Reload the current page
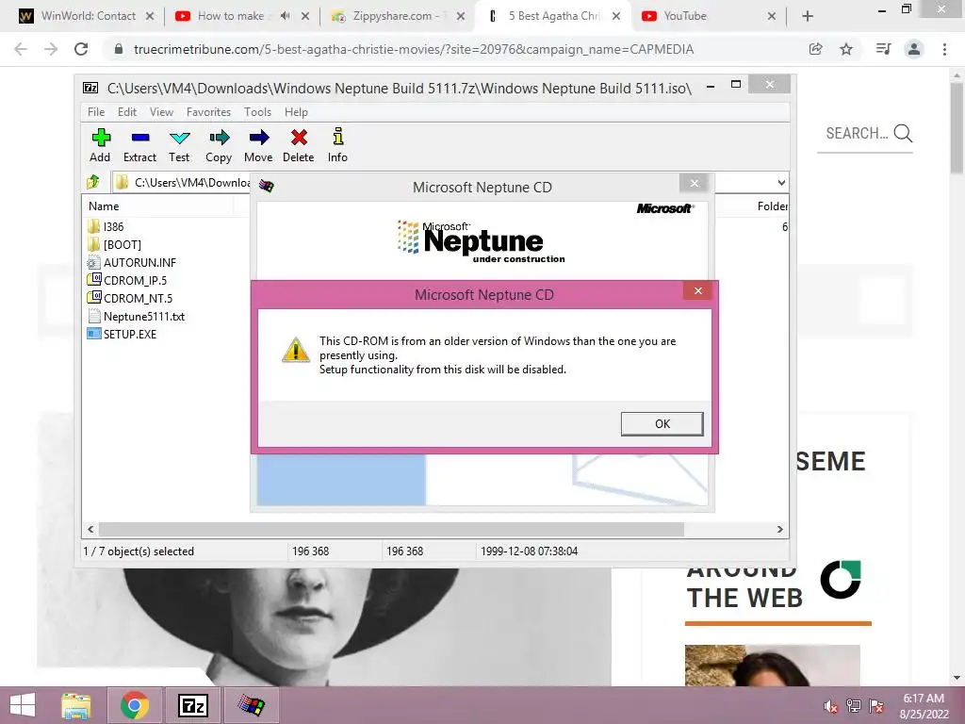 [x=81, y=49]
